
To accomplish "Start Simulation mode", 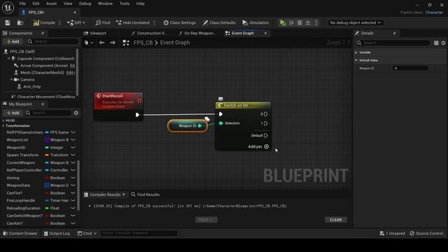I will pyautogui.click(x=255, y=22).
